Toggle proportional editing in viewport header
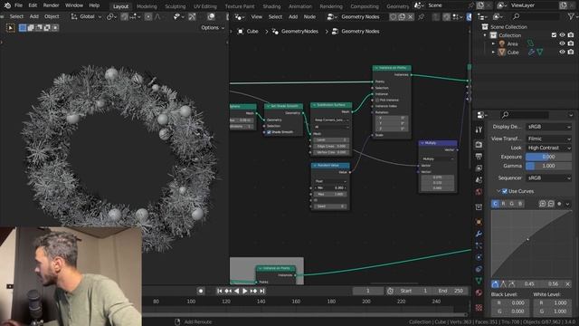Screen dimensions: 579x326 tap(148, 16)
